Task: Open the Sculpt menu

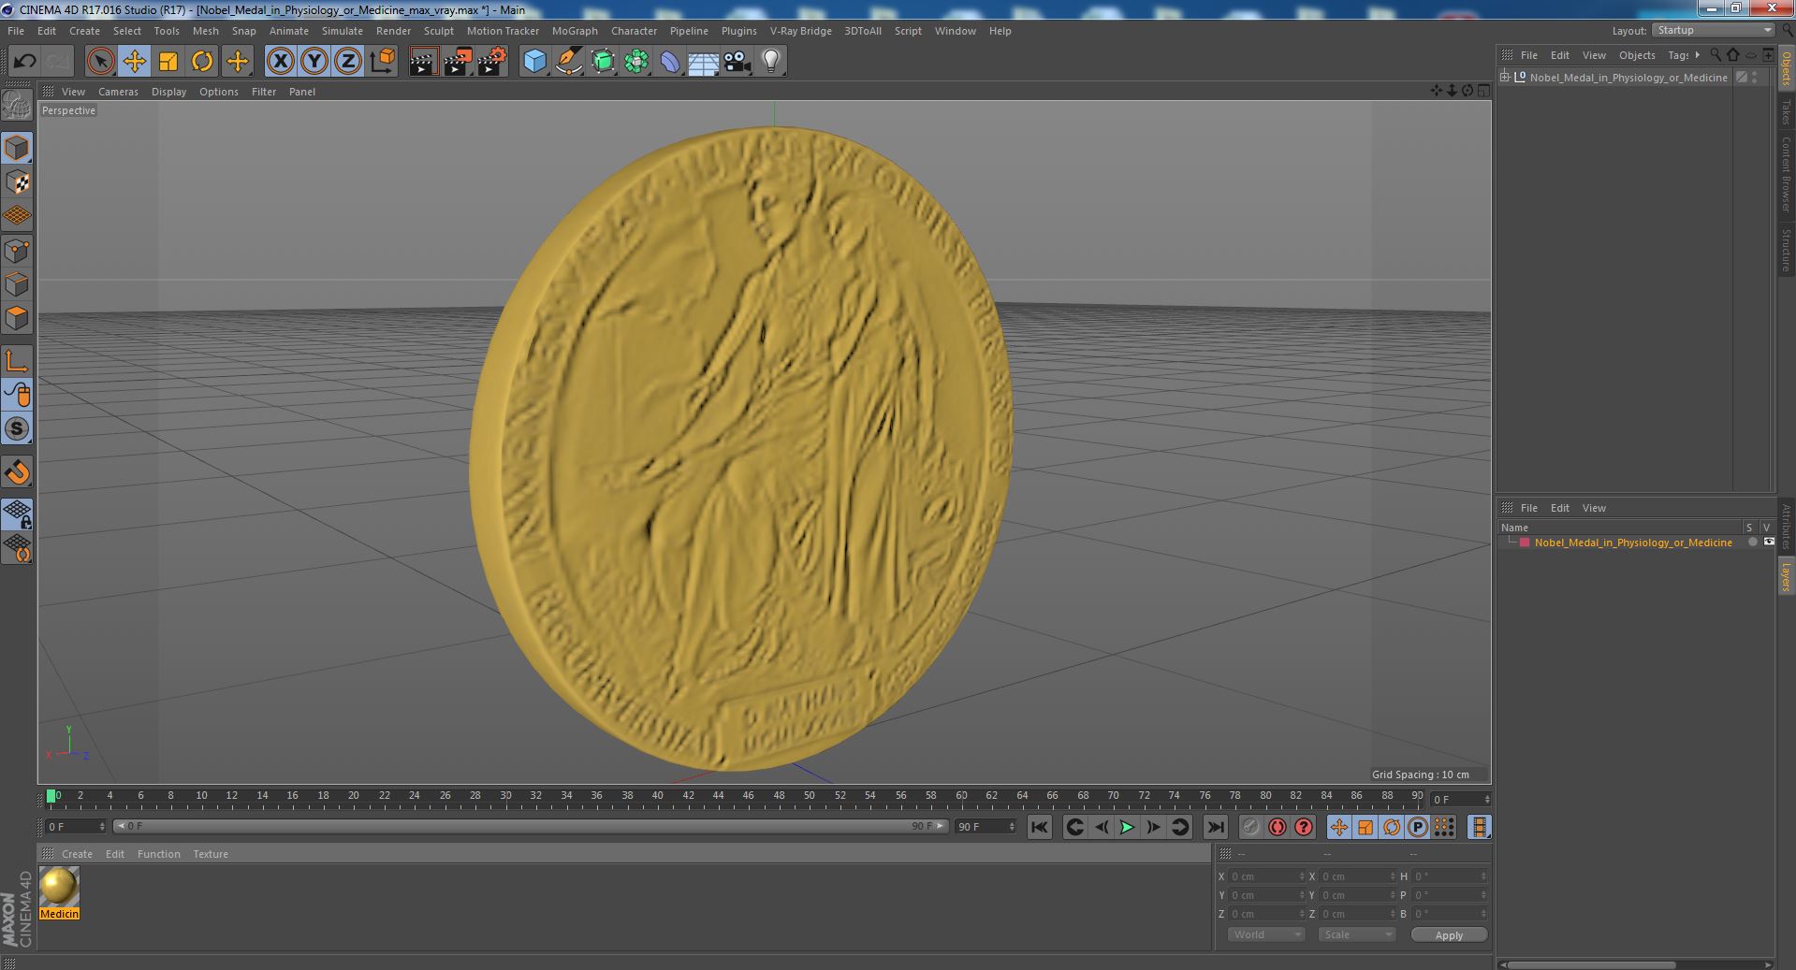Action: pyautogui.click(x=438, y=31)
